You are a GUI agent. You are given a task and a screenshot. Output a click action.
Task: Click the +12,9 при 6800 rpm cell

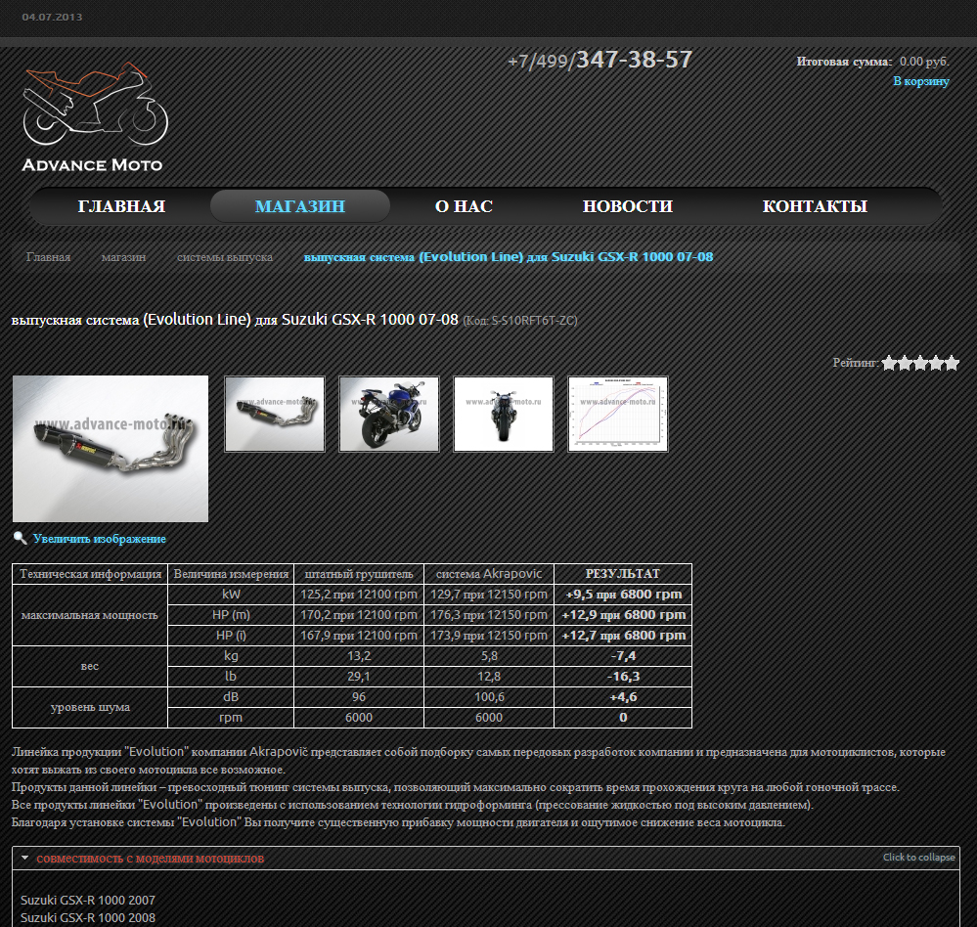(623, 615)
